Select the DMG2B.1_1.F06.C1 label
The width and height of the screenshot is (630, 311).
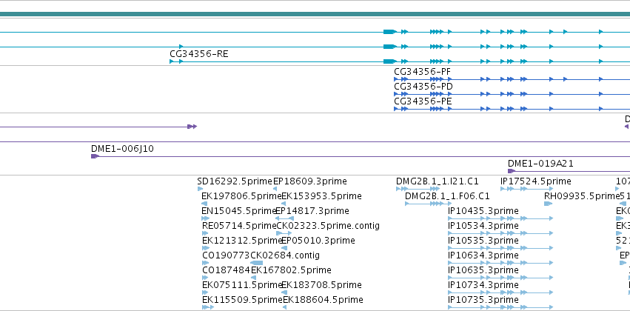tap(447, 196)
